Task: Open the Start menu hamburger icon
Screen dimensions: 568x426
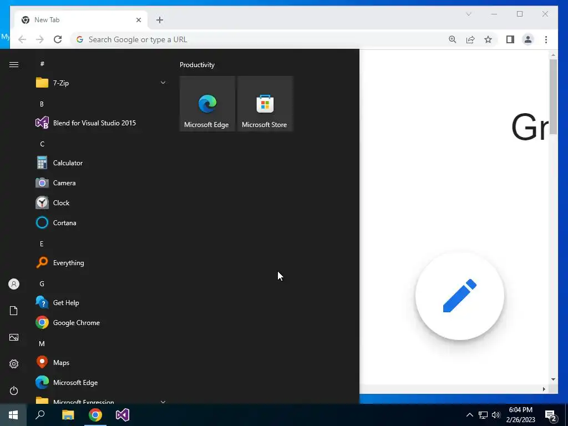Action: click(x=14, y=64)
